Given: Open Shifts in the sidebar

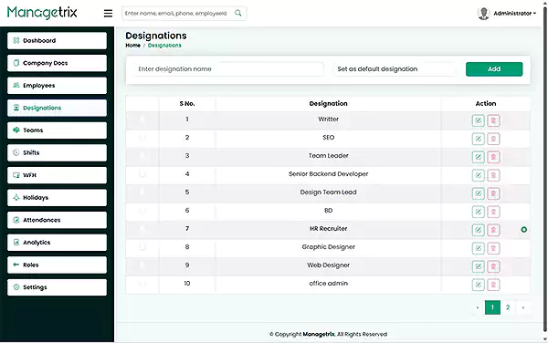Looking at the screenshot, I should tap(57, 153).
